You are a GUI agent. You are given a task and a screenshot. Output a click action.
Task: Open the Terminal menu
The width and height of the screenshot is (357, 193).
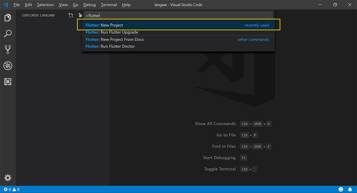click(109, 5)
